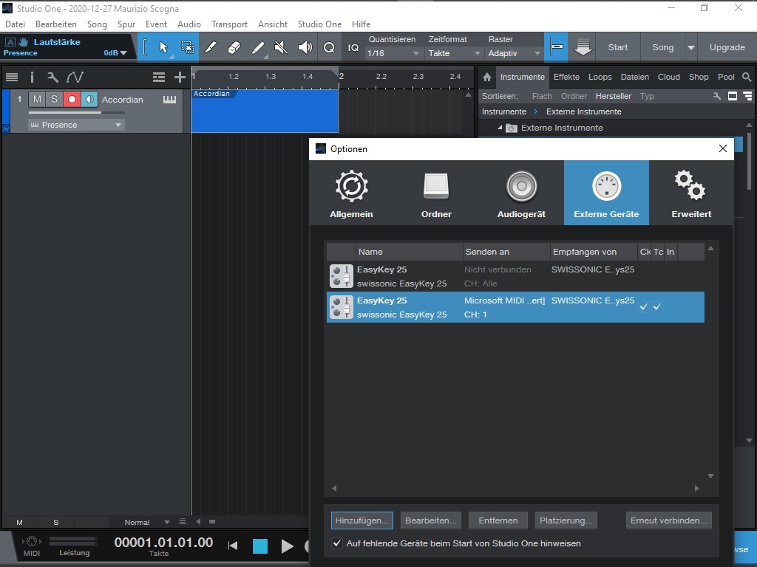Show automation curve icon
Viewport: 757px width, 567px height.
(x=75, y=77)
